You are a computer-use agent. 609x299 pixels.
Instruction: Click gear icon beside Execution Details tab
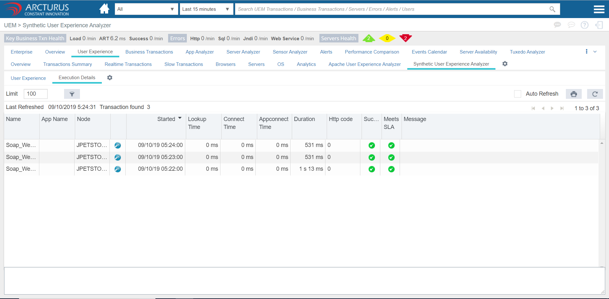(x=110, y=78)
